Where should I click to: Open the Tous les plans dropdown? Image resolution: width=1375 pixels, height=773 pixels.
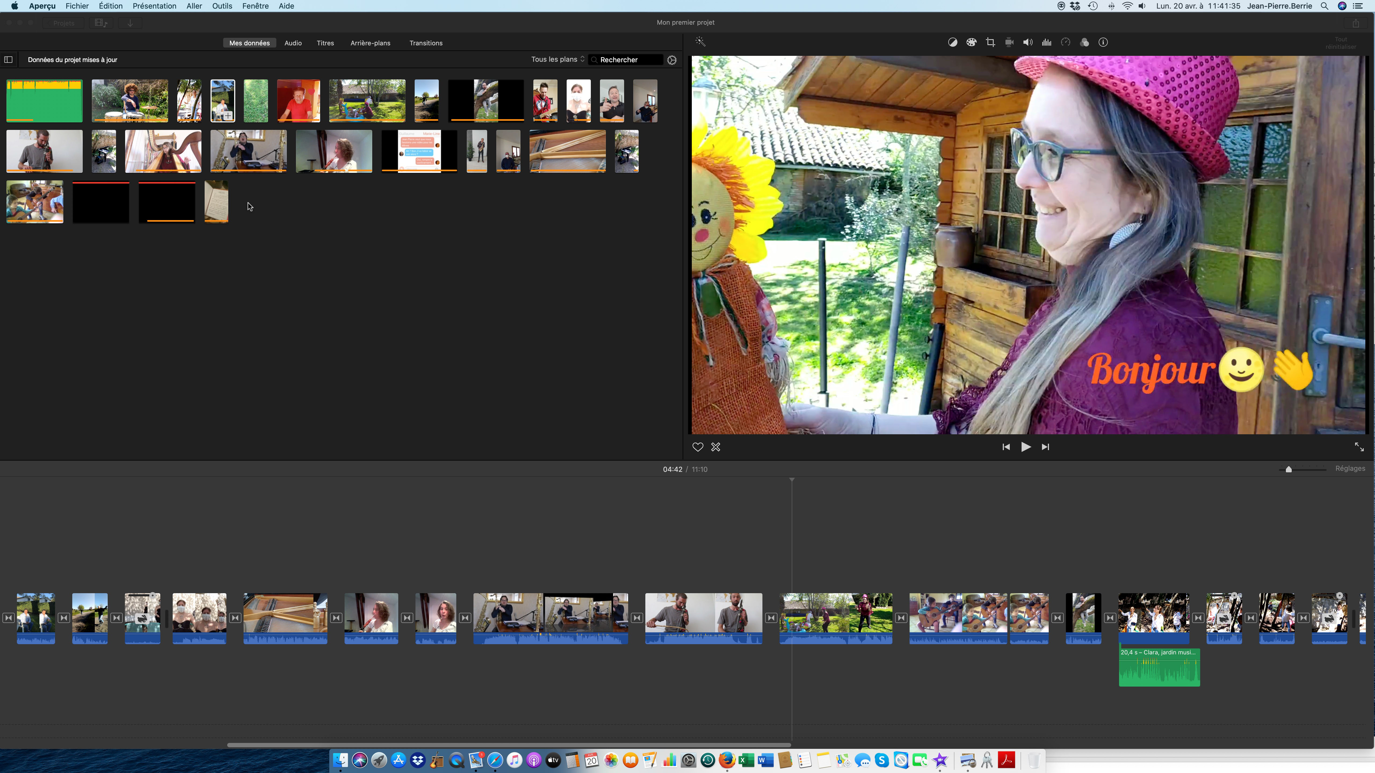(x=558, y=59)
